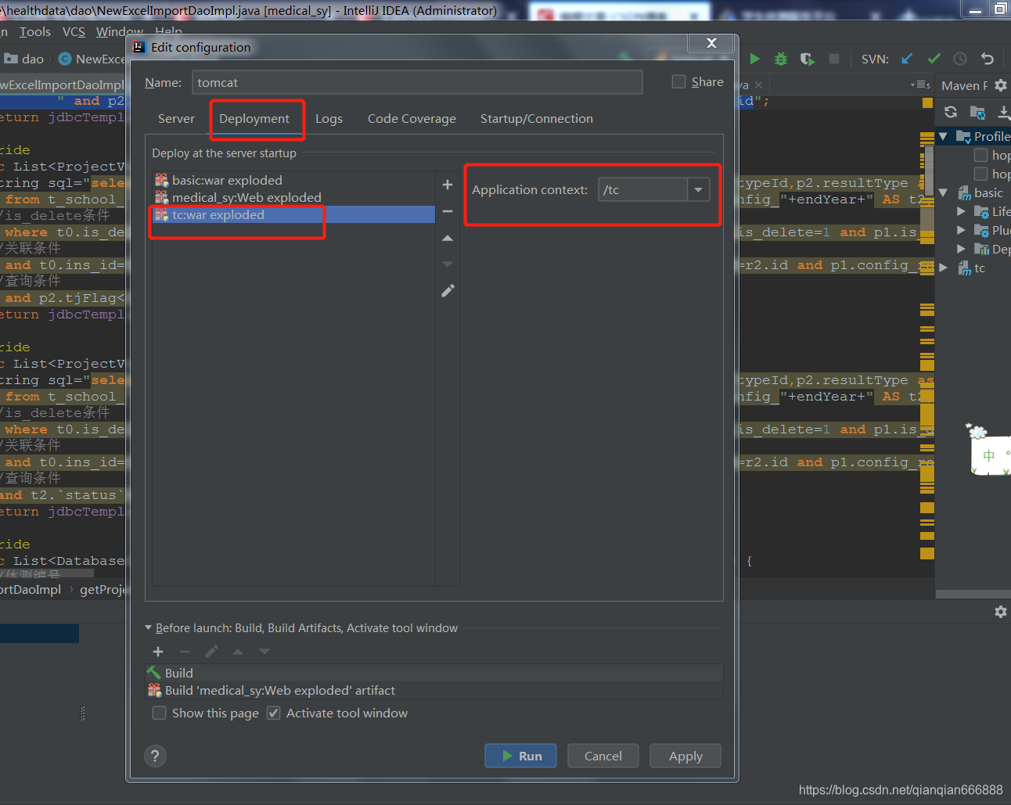Show SVN history with the clock icon
Screen dimensions: 1011x805
tap(960, 59)
